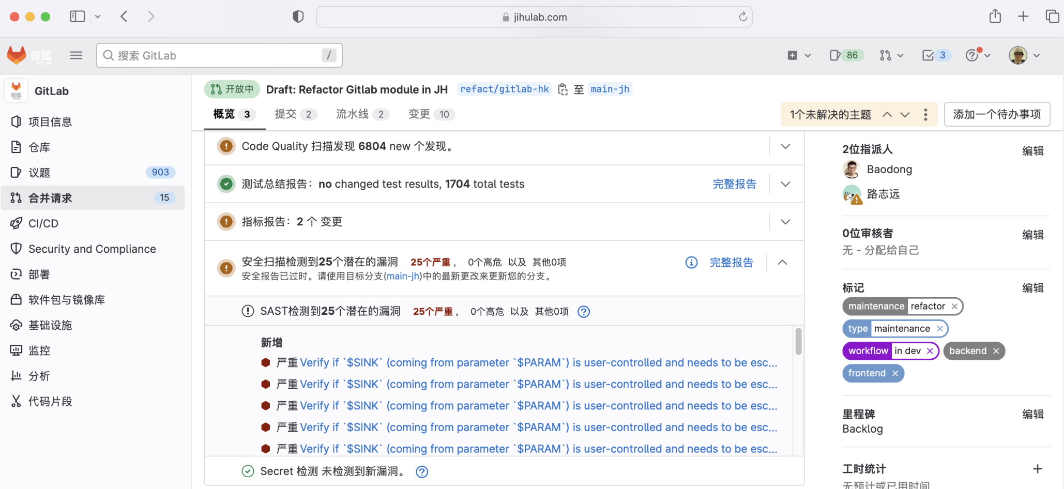Edit the 指派人 assignees

1032,150
